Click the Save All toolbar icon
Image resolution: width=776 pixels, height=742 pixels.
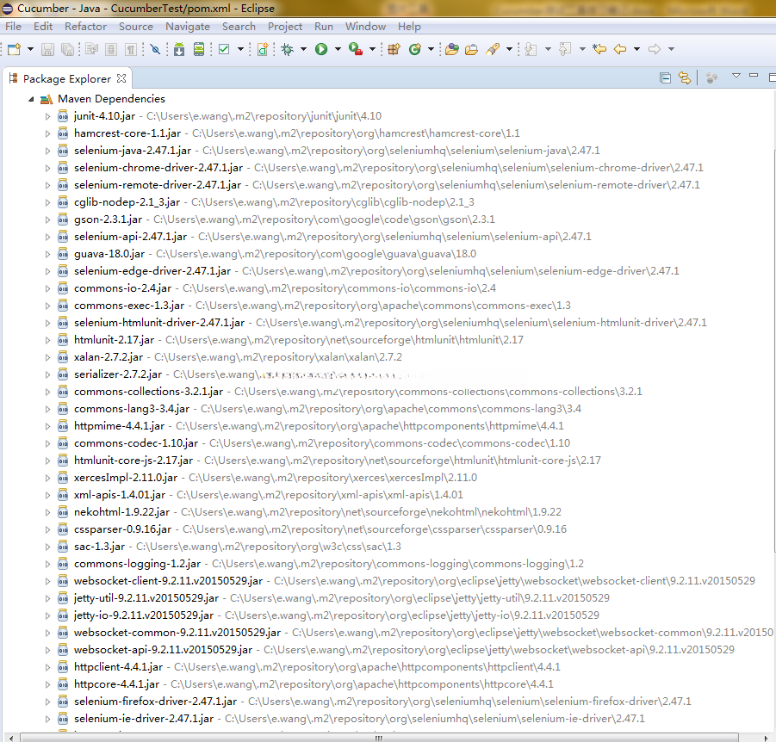(67, 49)
